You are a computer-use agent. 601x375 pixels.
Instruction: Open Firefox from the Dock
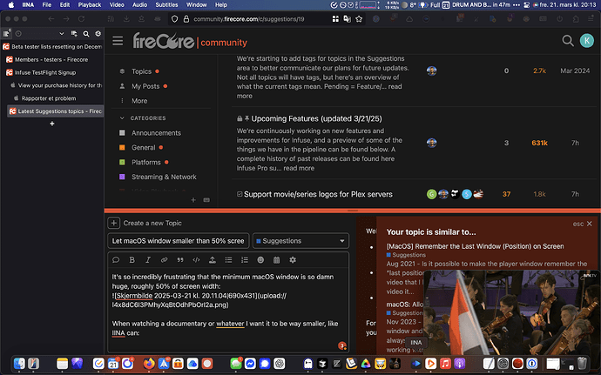point(149,363)
